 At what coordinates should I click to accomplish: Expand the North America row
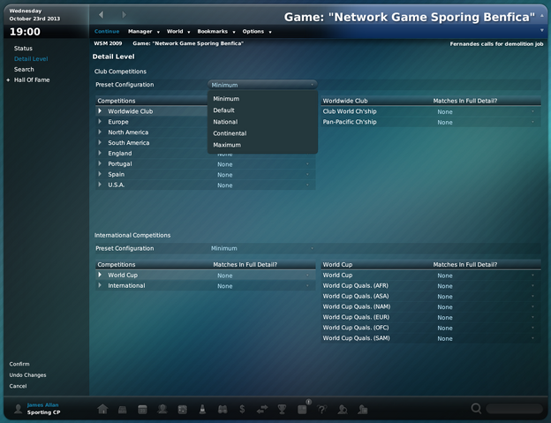(100, 132)
